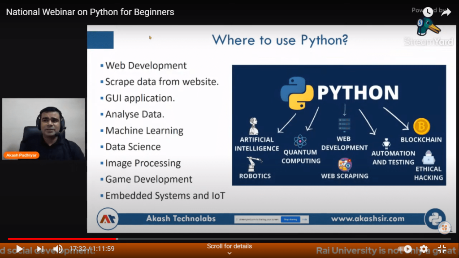Click the 'GUI application.' bullet
The height and width of the screenshot is (258, 459).
tap(140, 98)
